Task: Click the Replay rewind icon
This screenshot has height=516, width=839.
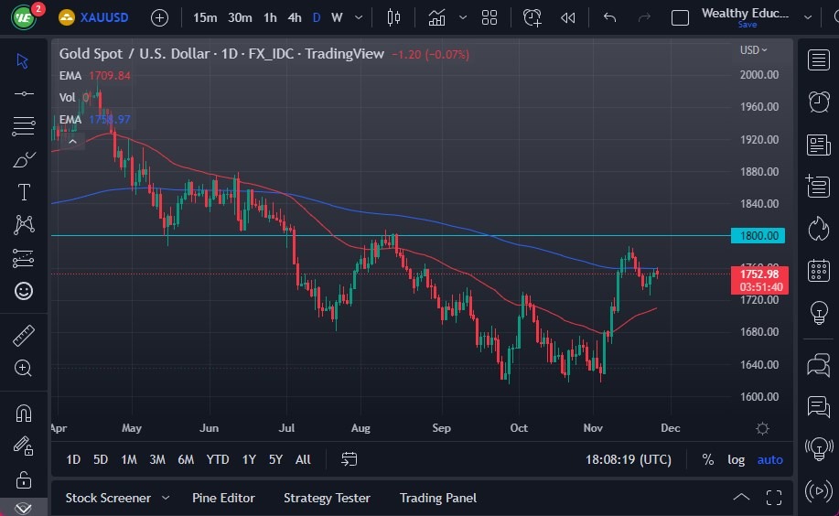Action: point(568,17)
